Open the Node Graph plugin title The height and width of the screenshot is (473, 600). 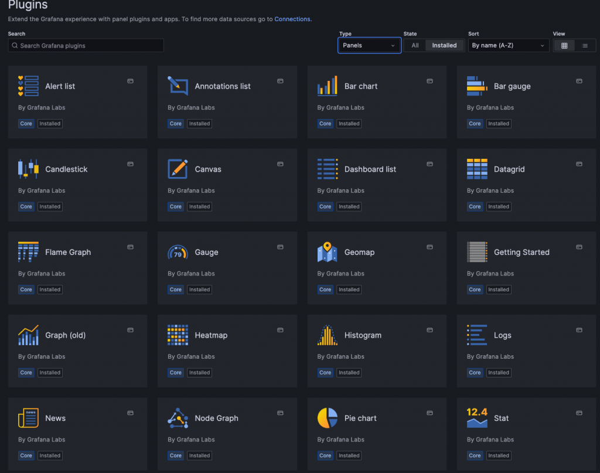pyautogui.click(x=217, y=418)
